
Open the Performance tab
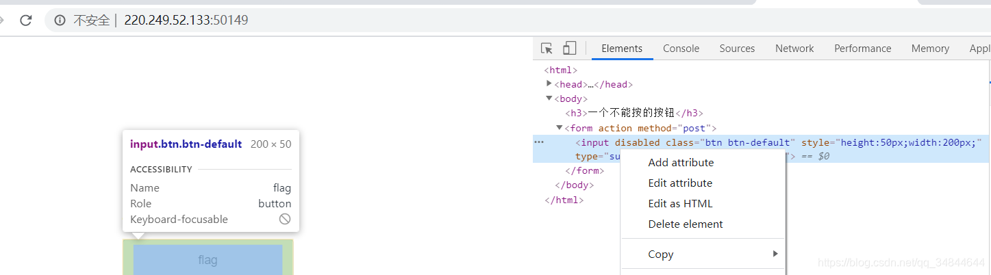click(x=862, y=49)
